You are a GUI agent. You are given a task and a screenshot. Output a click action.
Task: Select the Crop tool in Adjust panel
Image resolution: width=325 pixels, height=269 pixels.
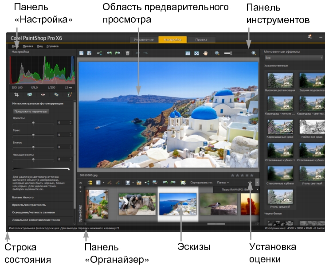click(16, 94)
